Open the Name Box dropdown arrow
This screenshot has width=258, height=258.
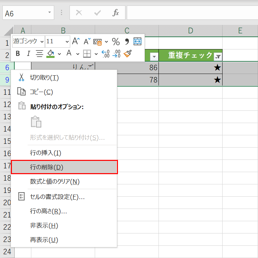[49, 12]
